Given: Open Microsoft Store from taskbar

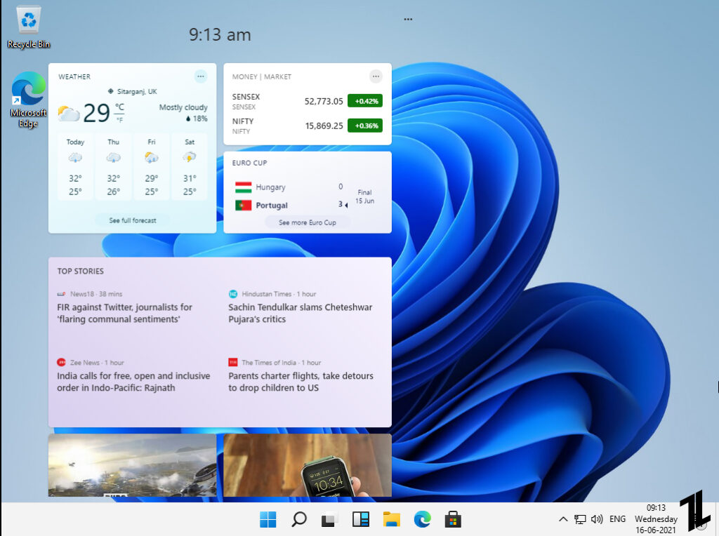Looking at the screenshot, I should (453, 519).
